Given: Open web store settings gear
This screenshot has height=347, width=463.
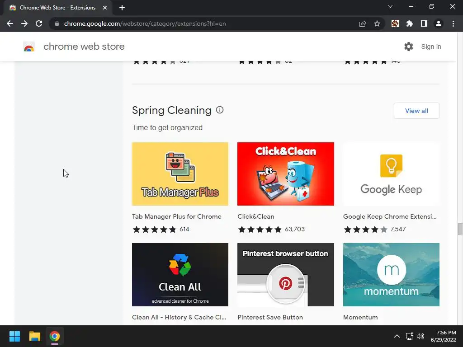Looking at the screenshot, I should 409,47.
